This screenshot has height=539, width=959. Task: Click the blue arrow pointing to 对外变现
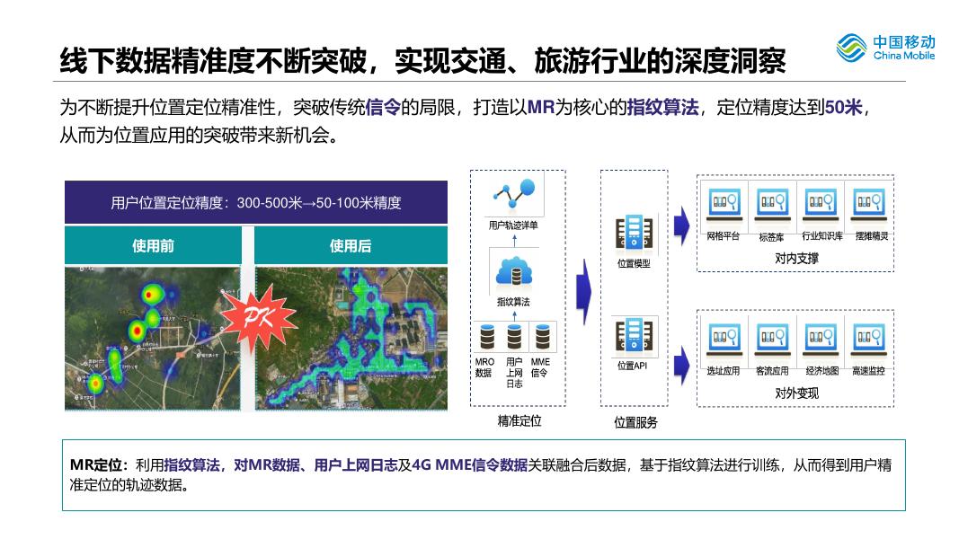[x=682, y=366]
